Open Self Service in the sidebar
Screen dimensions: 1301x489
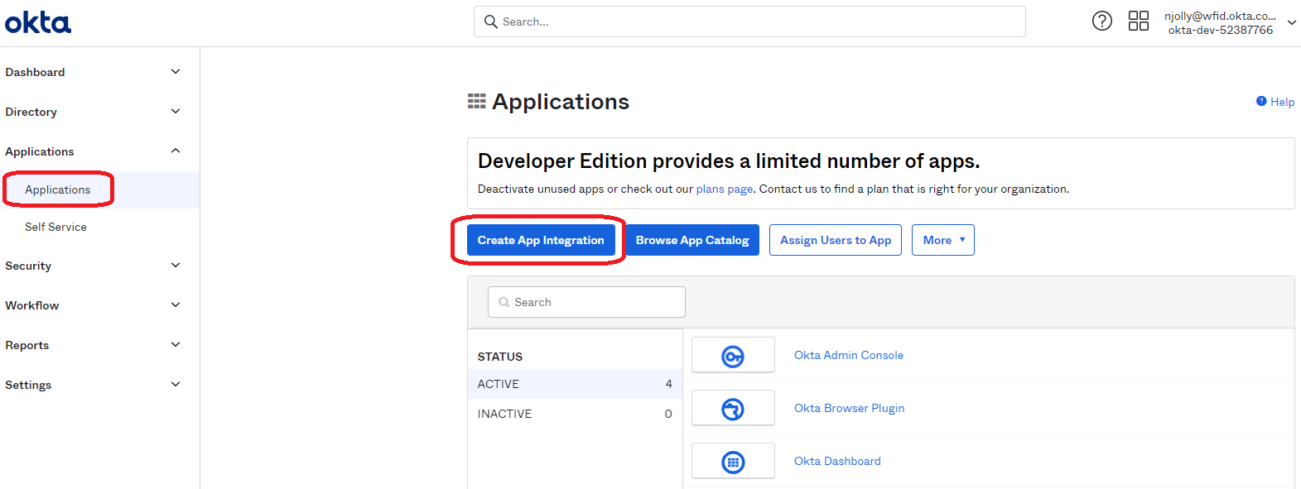point(55,227)
